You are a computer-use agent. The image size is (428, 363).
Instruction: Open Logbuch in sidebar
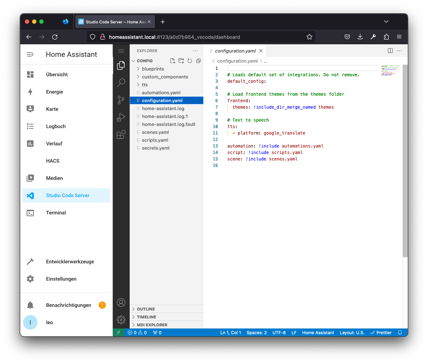(x=66, y=126)
